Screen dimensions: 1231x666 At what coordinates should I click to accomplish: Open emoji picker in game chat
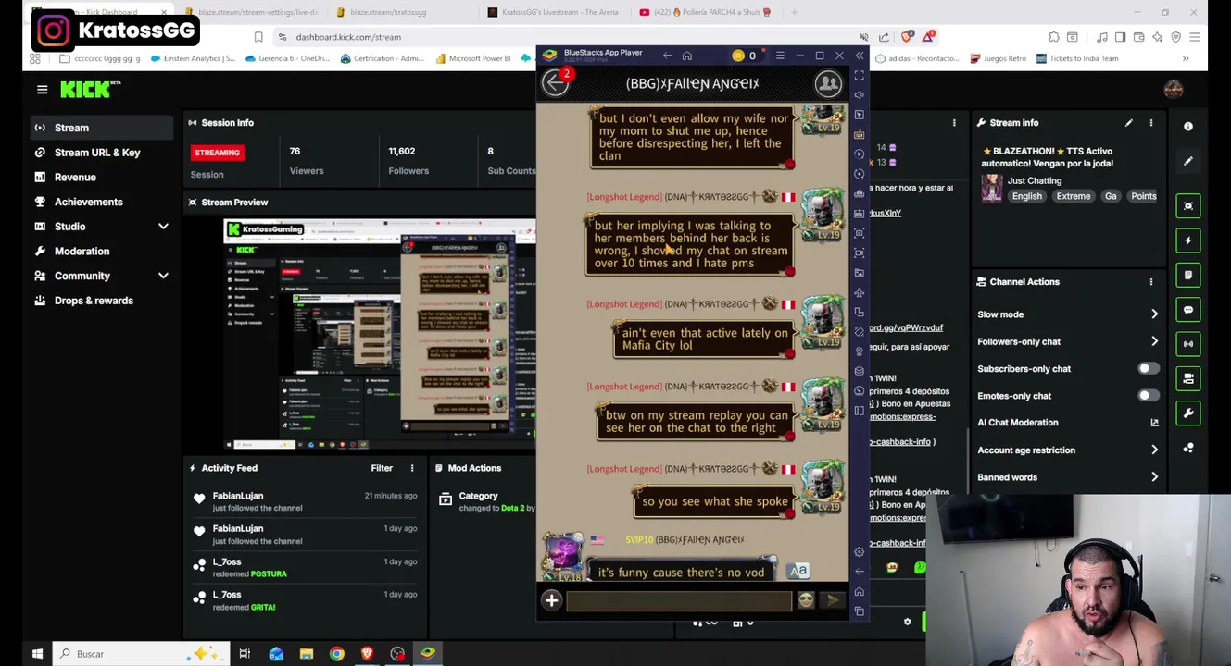(806, 601)
